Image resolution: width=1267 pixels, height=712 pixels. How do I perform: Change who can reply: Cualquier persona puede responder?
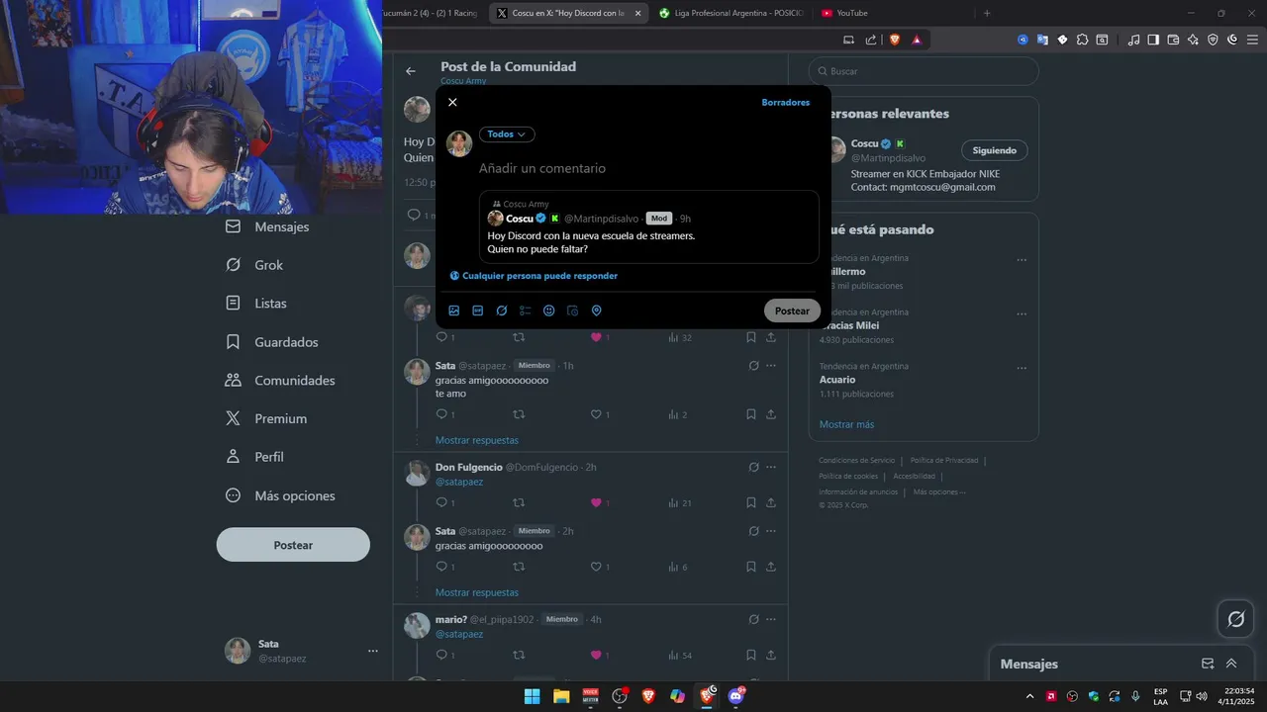tap(534, 276)
